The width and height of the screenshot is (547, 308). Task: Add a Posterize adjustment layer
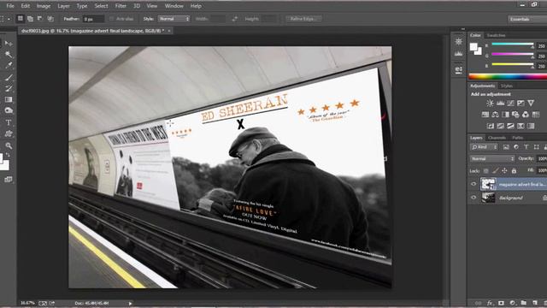(500, 126)
